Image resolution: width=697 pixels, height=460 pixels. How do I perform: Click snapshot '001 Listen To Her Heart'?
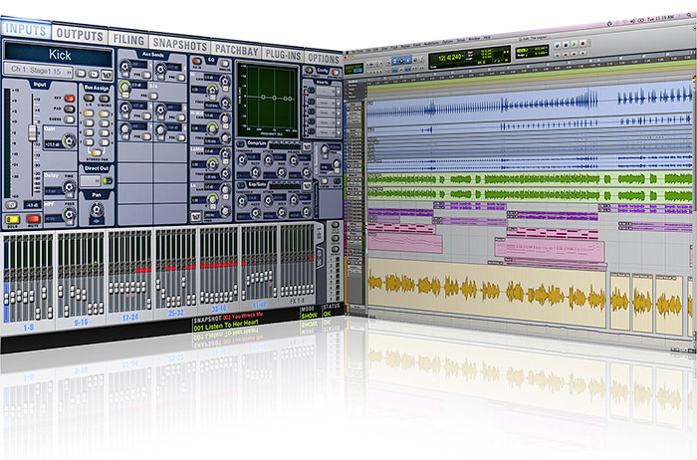tap(226, 326)
